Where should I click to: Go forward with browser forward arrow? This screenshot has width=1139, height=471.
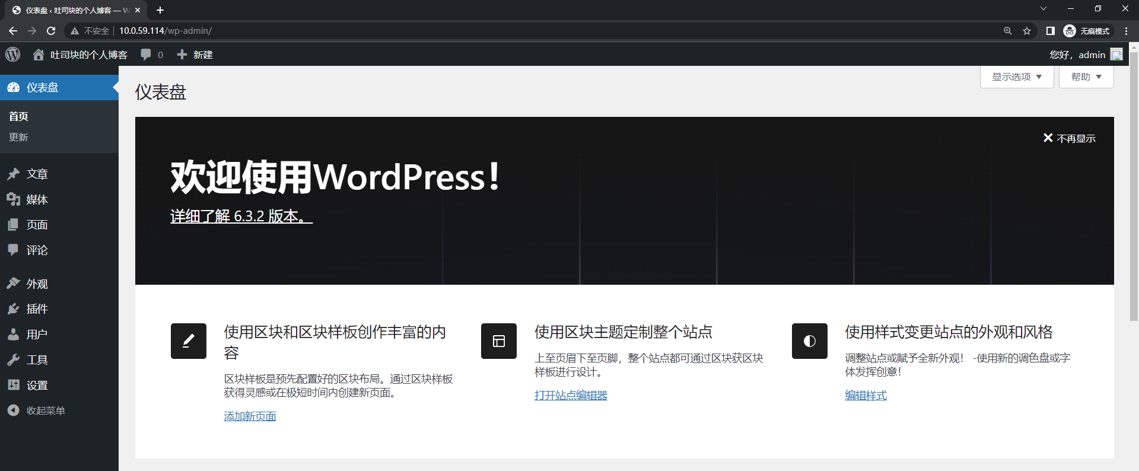click(x=32, y=31)
